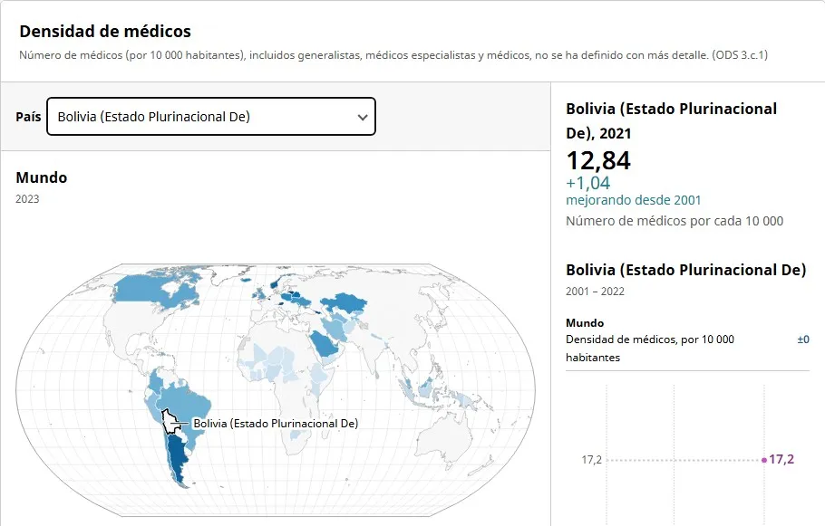Click the chevron arrow in country selector
This screenshot has height=526, width=825.
click(x=363, y=118)
